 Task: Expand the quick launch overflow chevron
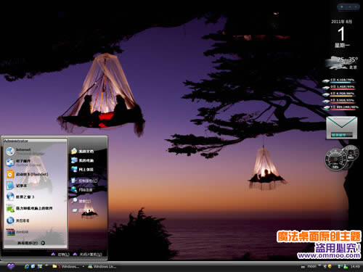click(46, 265)
